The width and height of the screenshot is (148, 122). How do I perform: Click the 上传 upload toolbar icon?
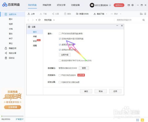tap(29, 14)
